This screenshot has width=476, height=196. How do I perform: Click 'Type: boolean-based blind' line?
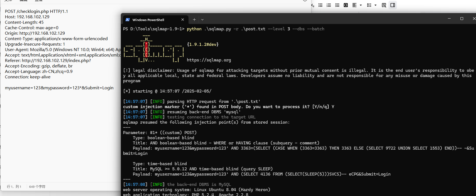click(163, 138)
